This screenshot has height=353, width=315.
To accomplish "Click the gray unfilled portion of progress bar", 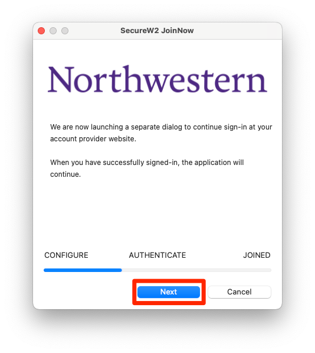I will click(x=196, y=270).
